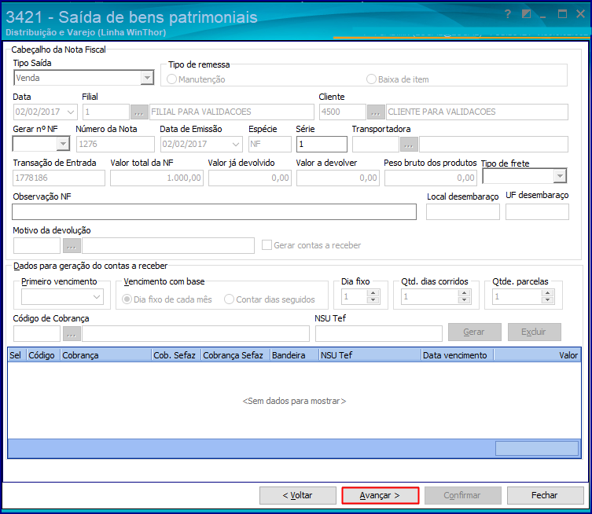Sort by NSU Tef column header
Screen dimensions: 592x514
coord(370,355)
